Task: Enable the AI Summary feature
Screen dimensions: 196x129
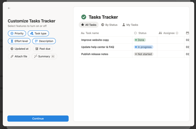Action: [x=44, y=56]
